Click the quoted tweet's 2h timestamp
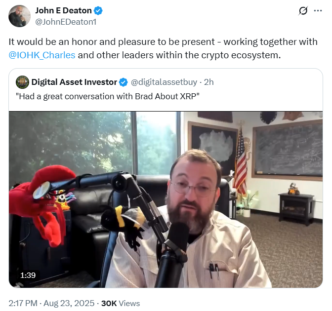The image size is (332, 311). click(x=209, y=82)
